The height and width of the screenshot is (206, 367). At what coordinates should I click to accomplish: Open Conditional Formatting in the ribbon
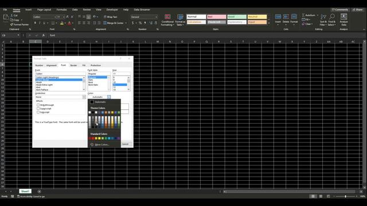click(167, 20)
